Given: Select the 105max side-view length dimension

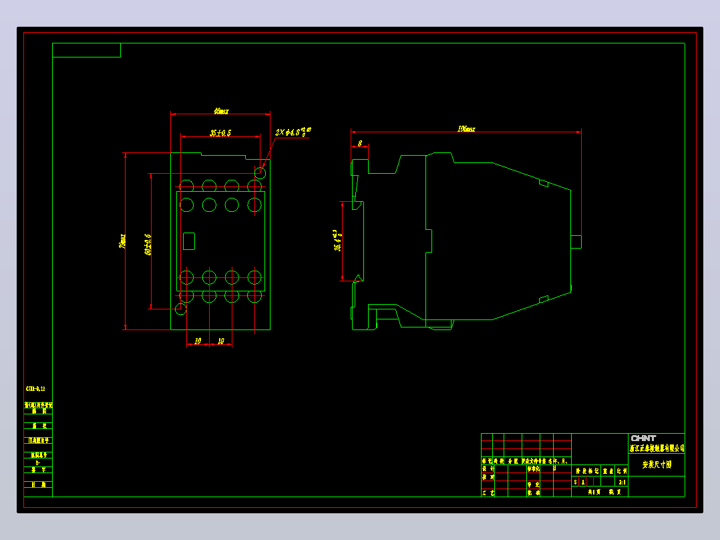Looking at the screenshot, I should click(x=466, y=129).
